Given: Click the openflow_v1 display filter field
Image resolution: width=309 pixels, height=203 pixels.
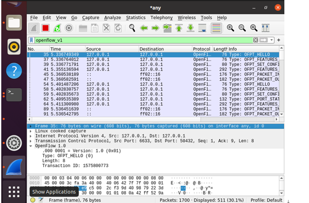Looking at the screenshot, I should coord(143,40).
